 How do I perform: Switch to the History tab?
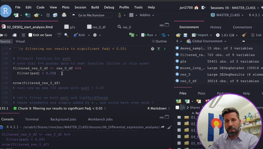point(216,27)
